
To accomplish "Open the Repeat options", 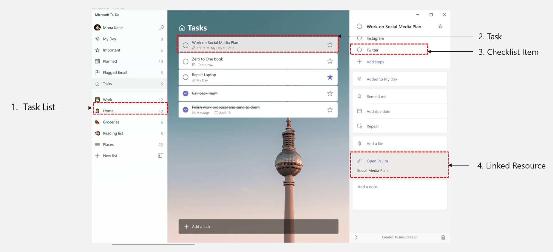I will 373,126.
